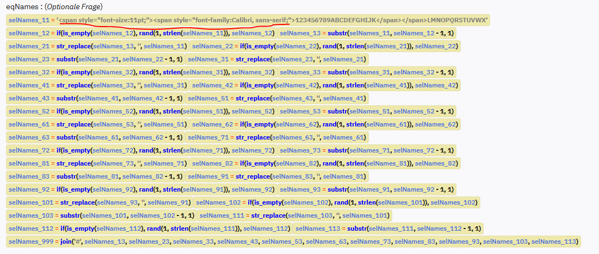Click the substr expression defining selNames_13

[x=367, y=33]
